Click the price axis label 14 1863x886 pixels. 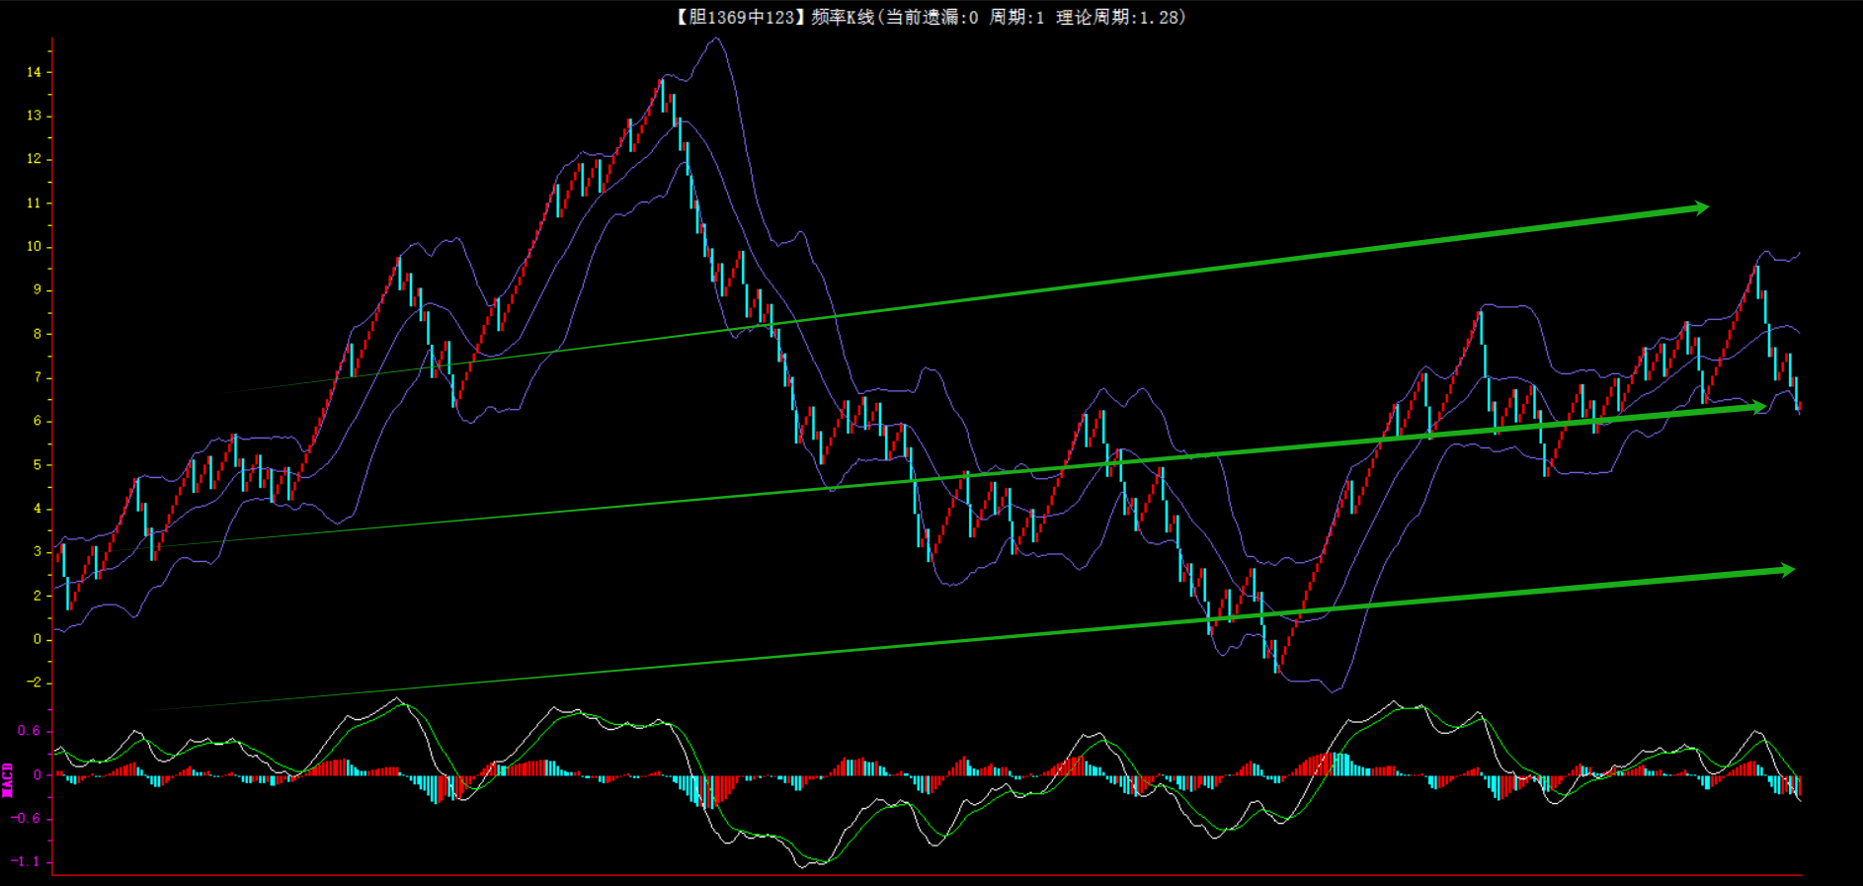[x=35, y=72]
